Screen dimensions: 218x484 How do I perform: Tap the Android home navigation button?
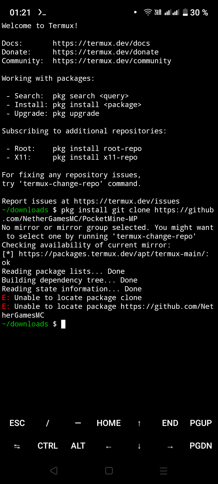(109, 471)
